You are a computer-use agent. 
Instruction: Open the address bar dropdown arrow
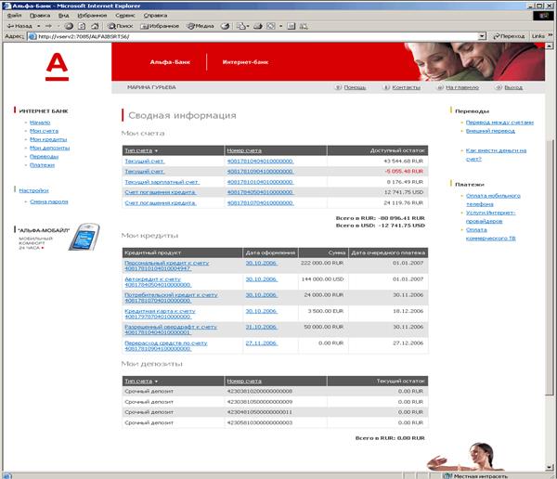click(483, 37)
